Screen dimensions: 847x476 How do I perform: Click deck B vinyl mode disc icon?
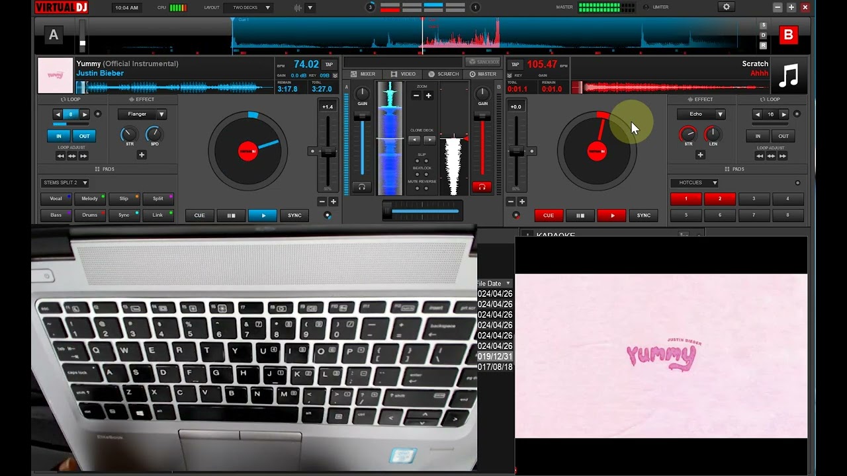coord(516,216)
